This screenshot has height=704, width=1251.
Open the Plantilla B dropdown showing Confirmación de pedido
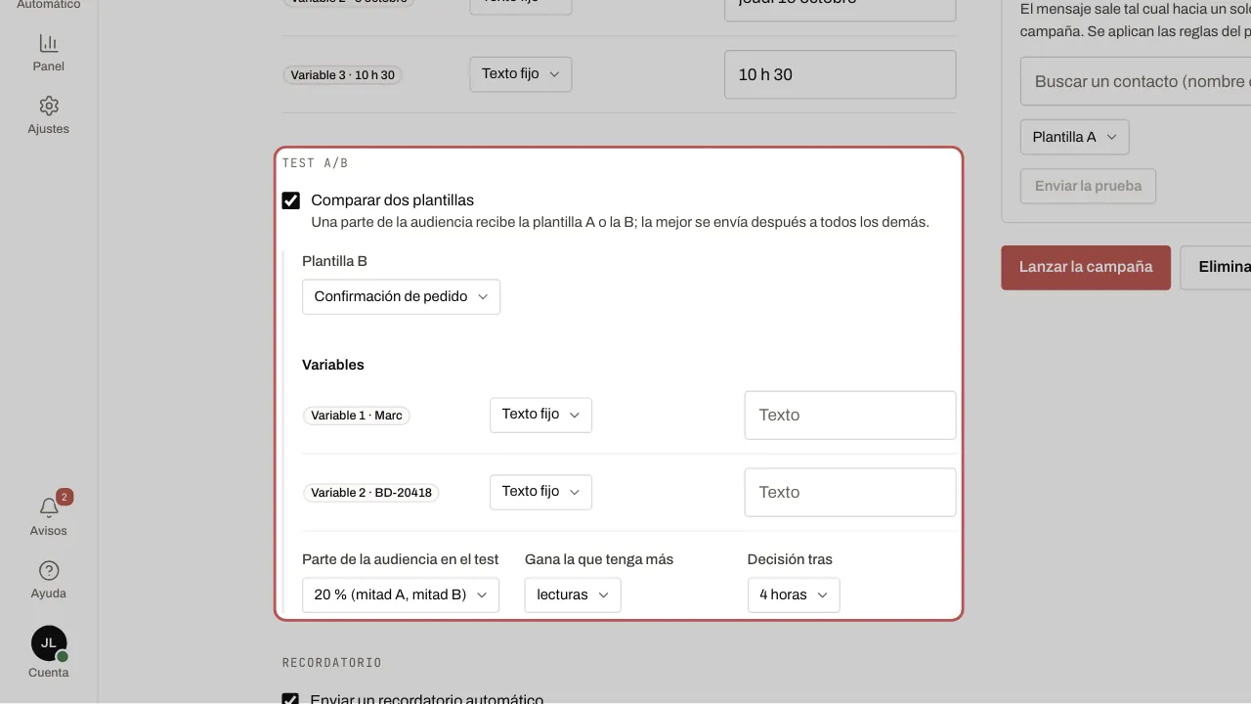click(401, 296)
